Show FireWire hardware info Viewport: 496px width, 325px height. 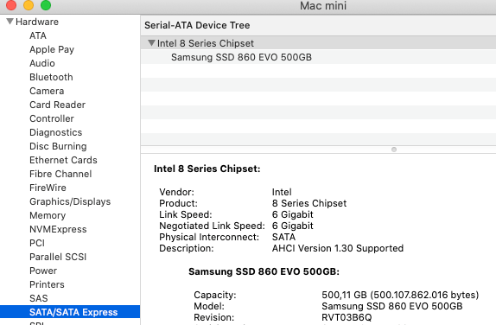(x=48, y=188)
